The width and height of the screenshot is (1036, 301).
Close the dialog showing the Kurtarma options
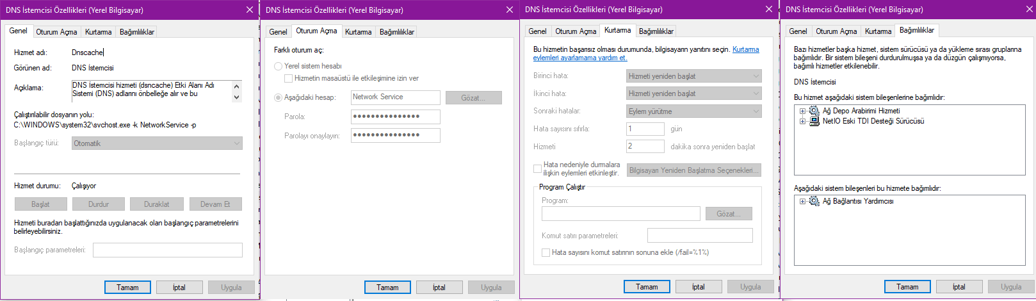click(x=768, y=10)
